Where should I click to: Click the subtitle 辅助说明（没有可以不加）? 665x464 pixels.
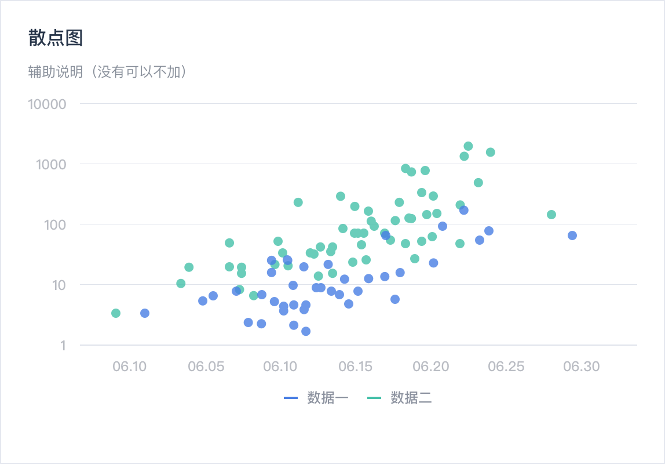107,72
